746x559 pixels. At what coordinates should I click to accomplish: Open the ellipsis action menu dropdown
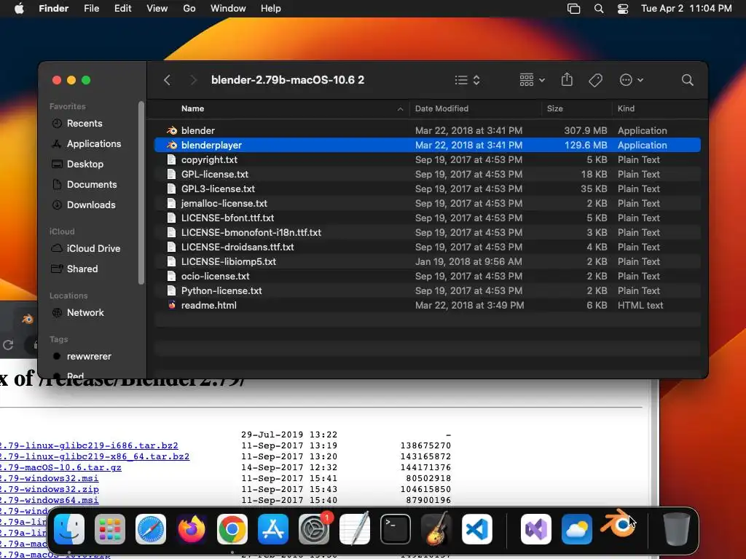(x=632, y=80)
